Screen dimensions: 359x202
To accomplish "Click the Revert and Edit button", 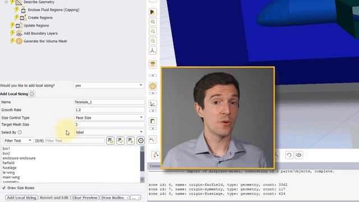I will pos(54,198).
